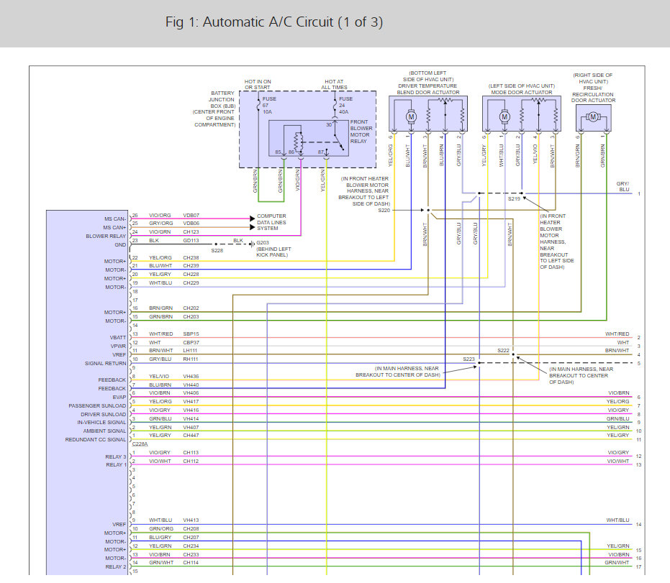Click circuit code CH123
This screenshot has width=670, height=583.
(x=191, y=231)
